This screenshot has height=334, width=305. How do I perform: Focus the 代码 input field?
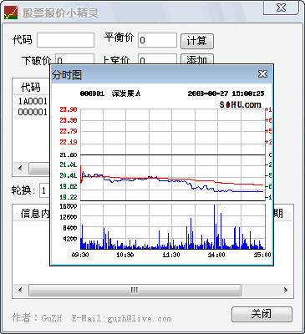tap(66, 40)
